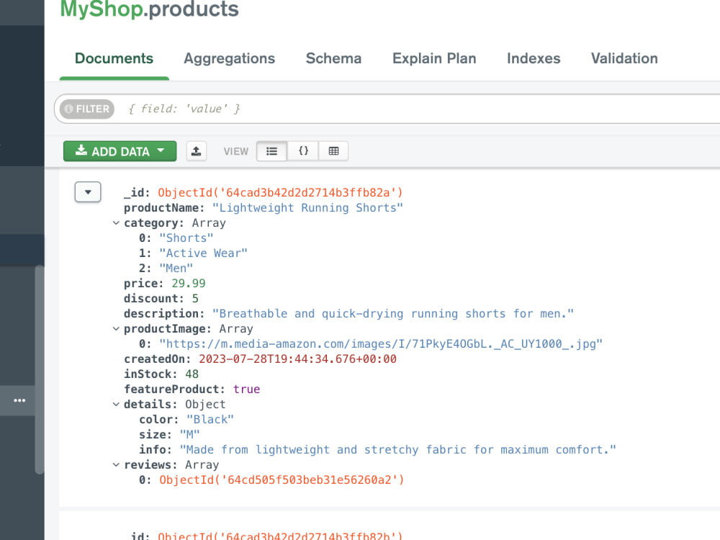This screenshot has width=720, height=540.
Task: Open options via the ellipsis icon in sidebar
Action: 19,401
